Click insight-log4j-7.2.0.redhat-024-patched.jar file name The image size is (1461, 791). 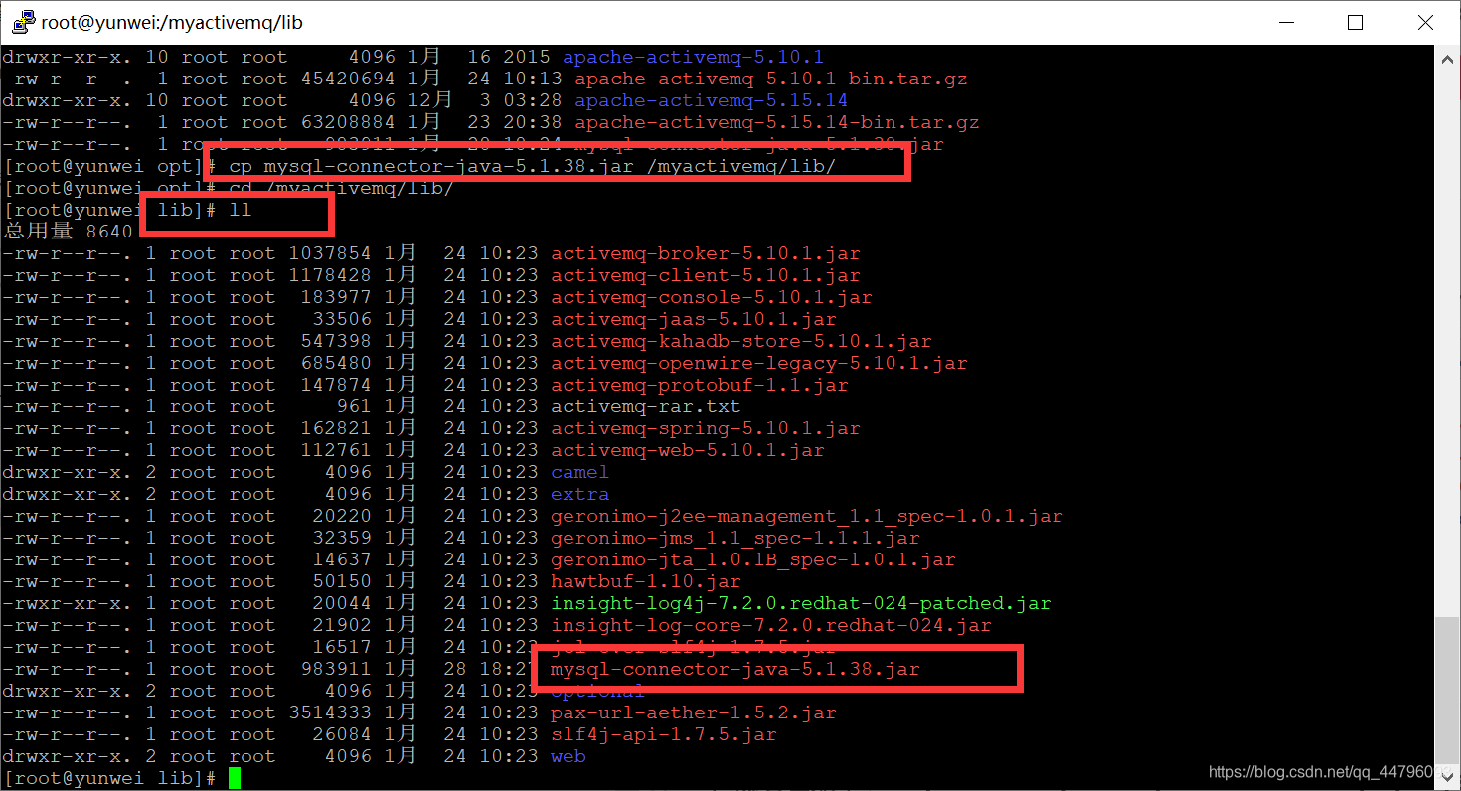tap(800, 603)
